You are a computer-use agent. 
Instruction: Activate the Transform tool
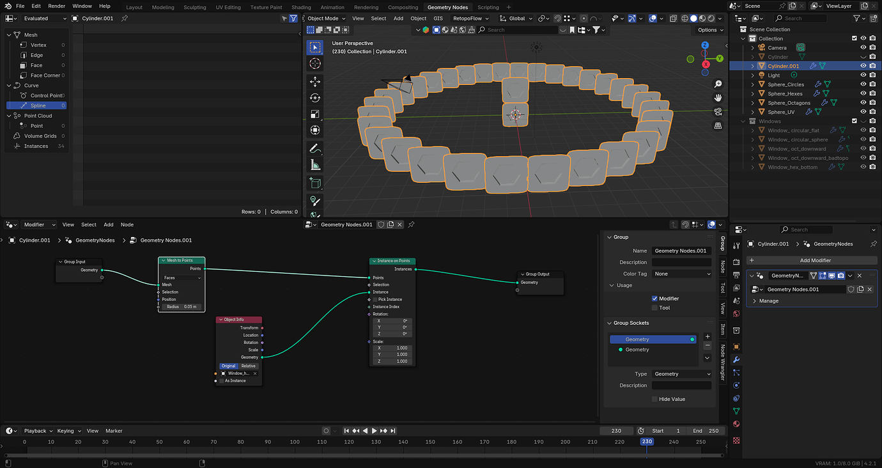tap(314, 130)
